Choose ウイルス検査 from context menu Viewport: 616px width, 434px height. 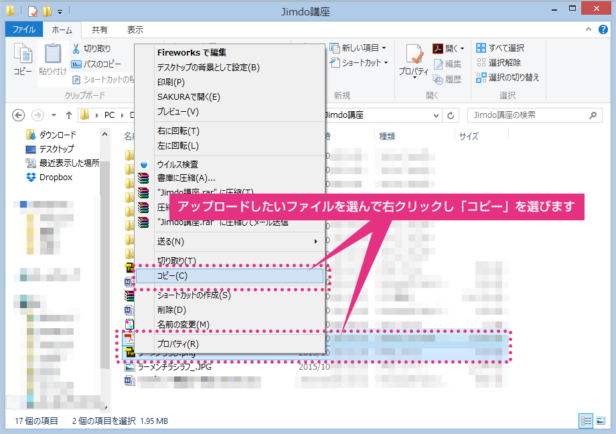point(230,164)
